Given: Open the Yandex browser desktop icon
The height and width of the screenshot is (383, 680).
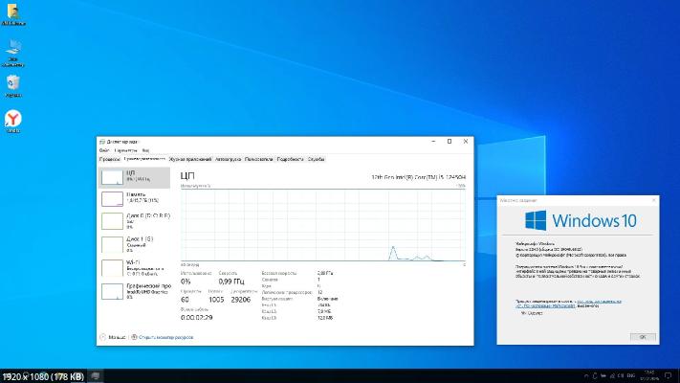Looking at the screenshot, I should [13, 119].
